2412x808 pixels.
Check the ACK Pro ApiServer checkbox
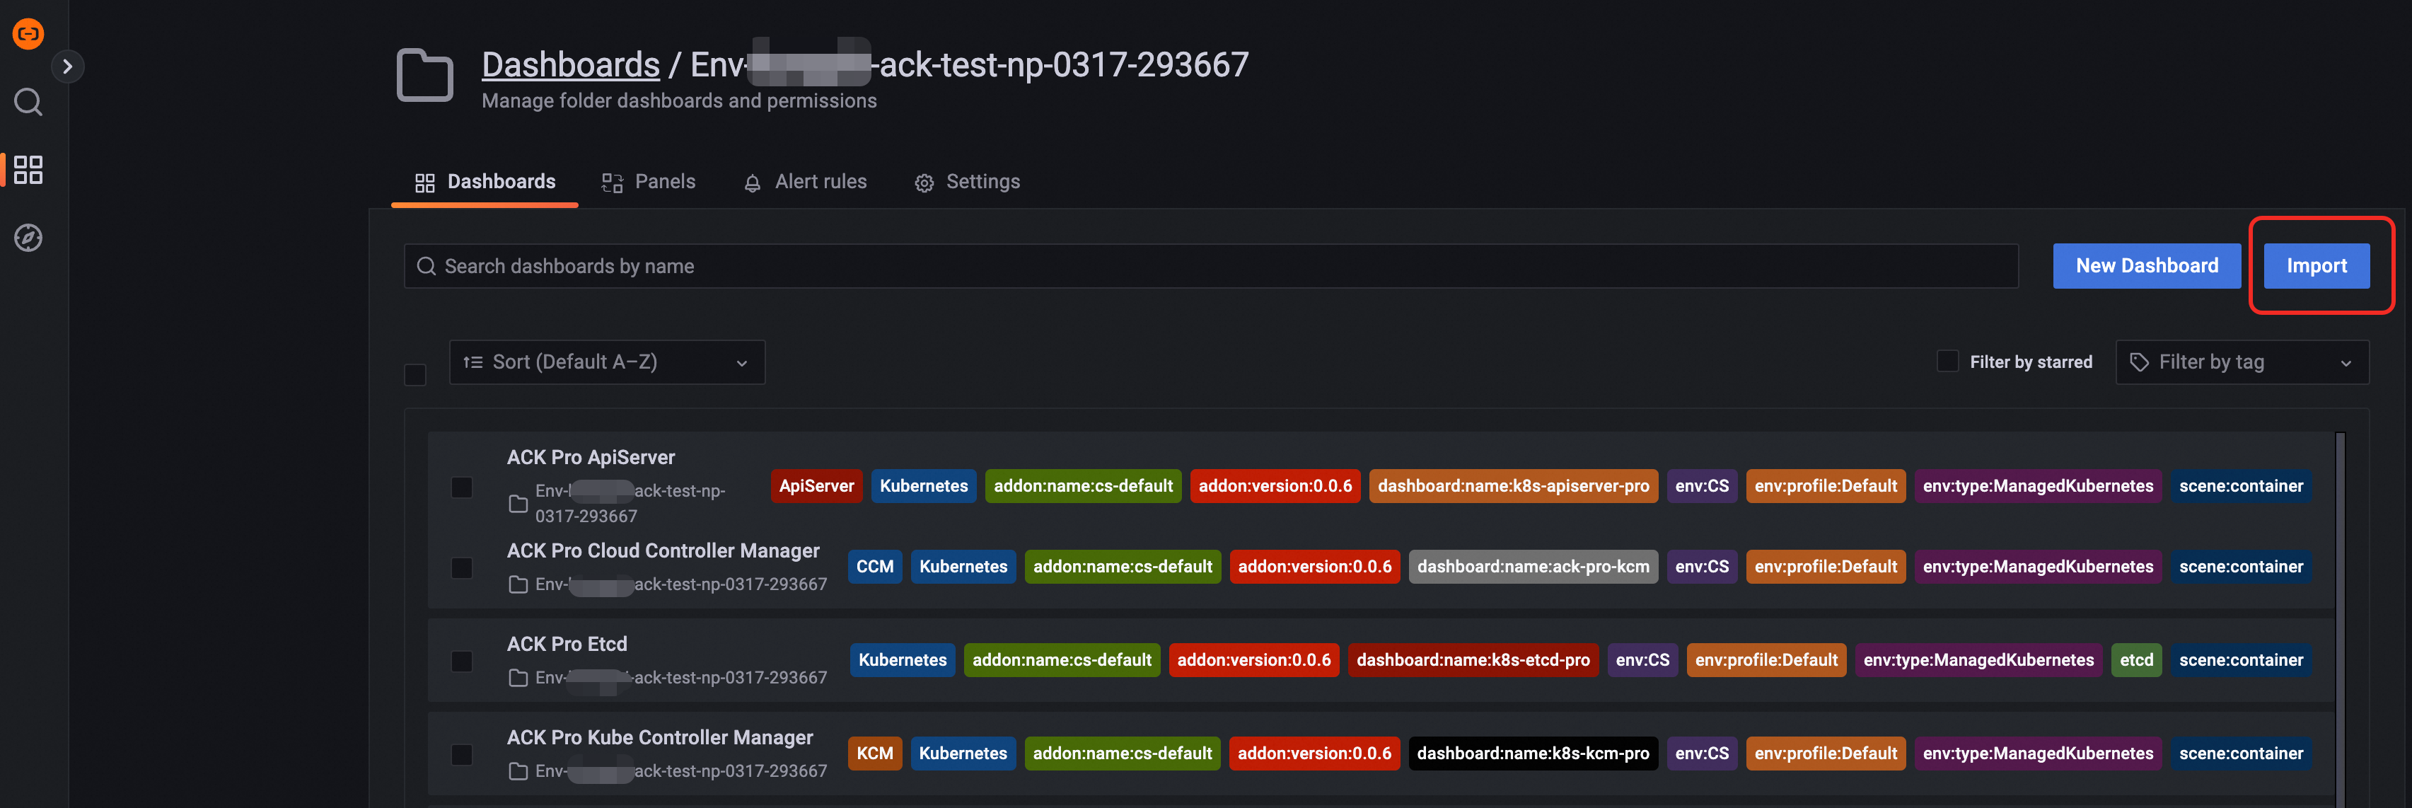[462, 487]
